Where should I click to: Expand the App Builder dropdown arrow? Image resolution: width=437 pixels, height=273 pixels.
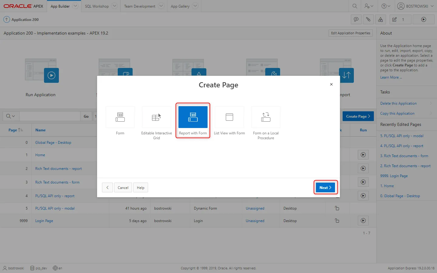(x=76, y=6)
